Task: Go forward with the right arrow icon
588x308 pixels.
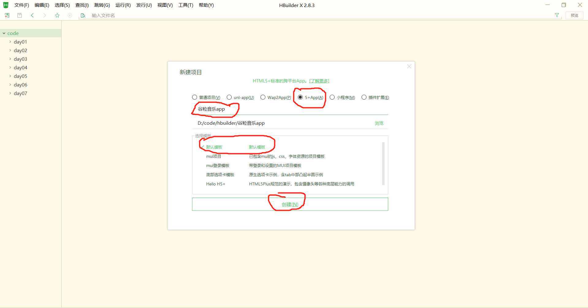Action: point(45,15)
